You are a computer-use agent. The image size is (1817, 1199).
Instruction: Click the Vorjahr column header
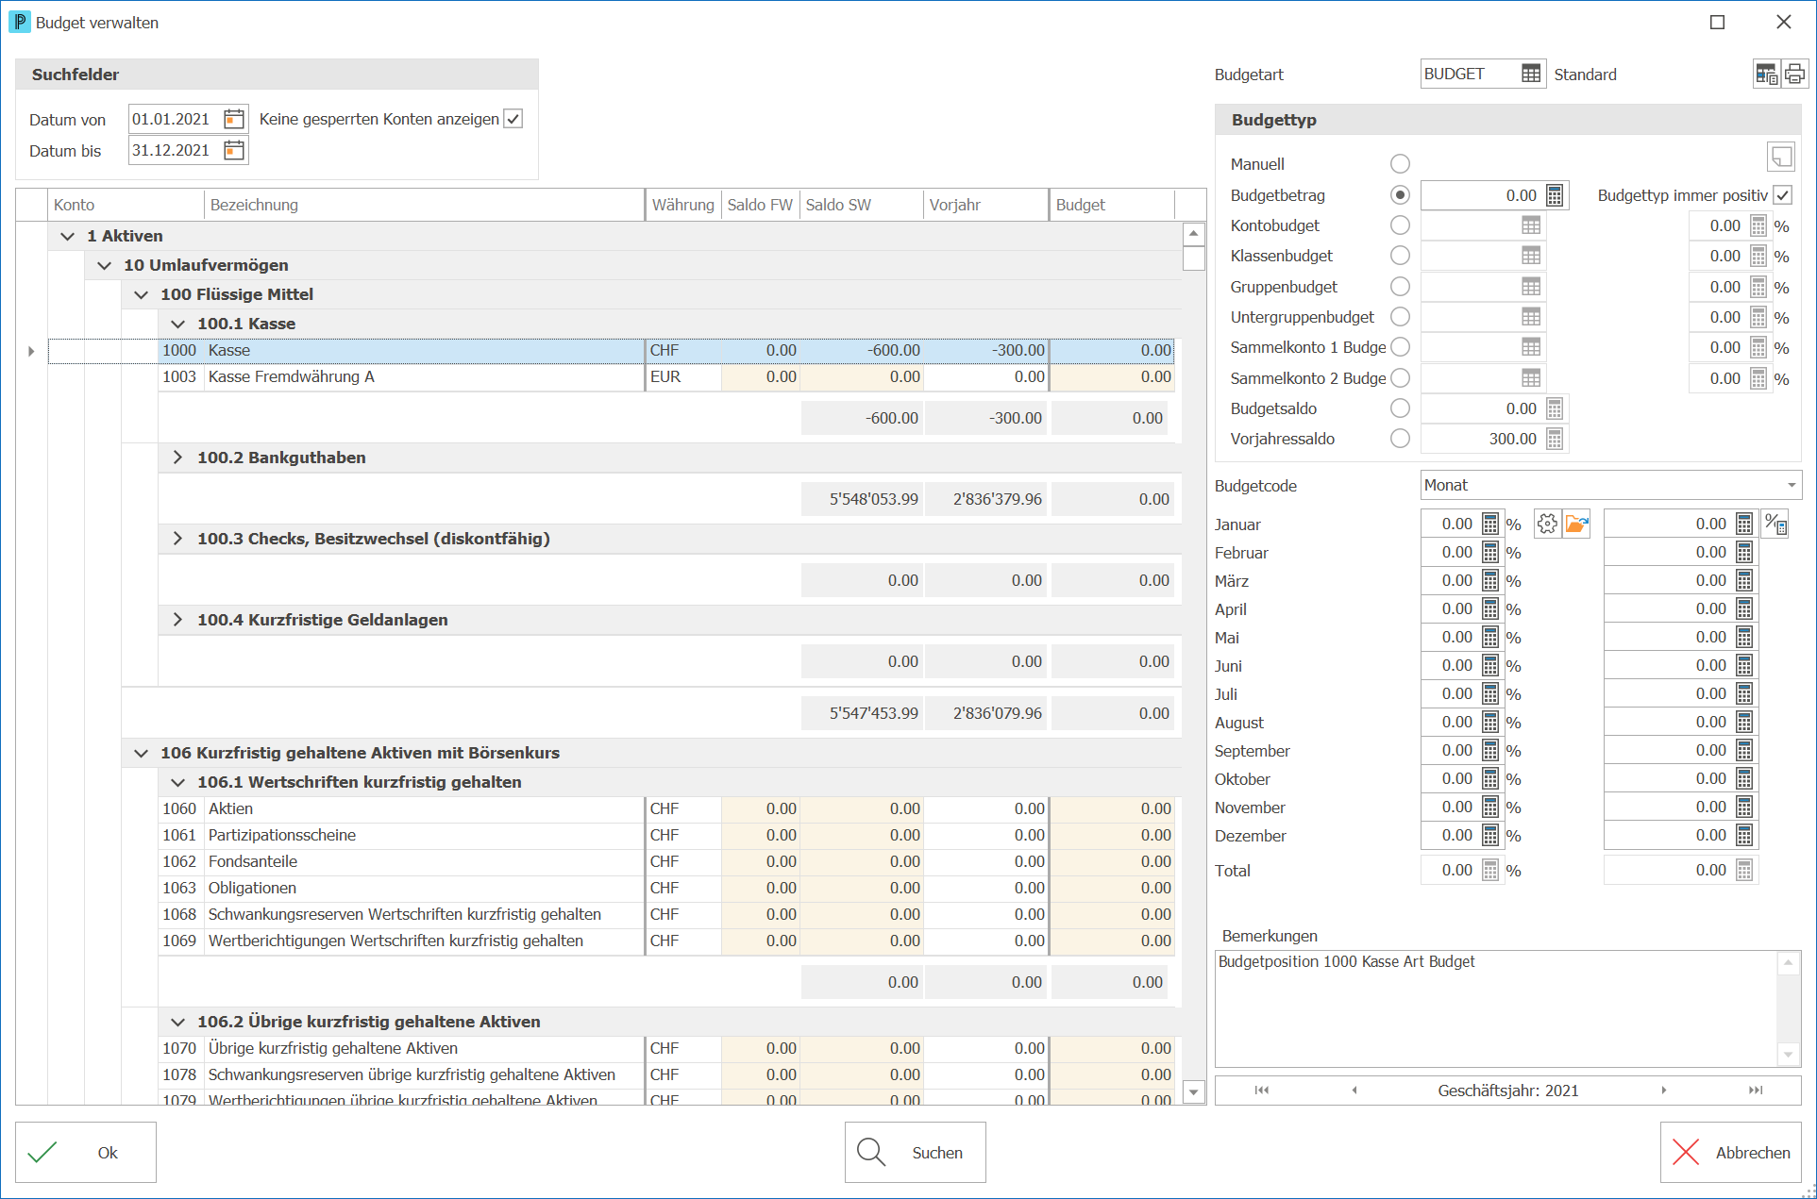[985, 205]
